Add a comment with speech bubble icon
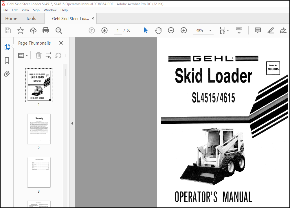290x208 pixels. pos(258,30)
